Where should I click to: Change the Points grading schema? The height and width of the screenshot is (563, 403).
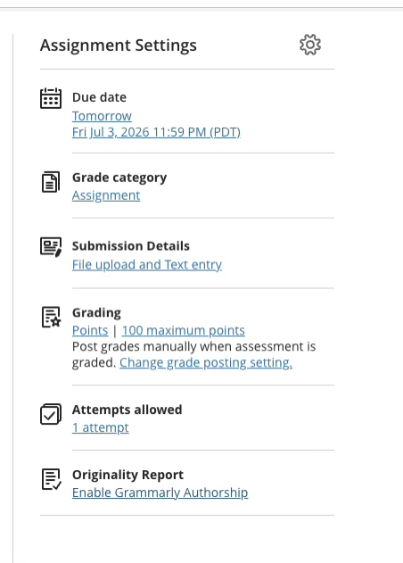tap(90, 330)
